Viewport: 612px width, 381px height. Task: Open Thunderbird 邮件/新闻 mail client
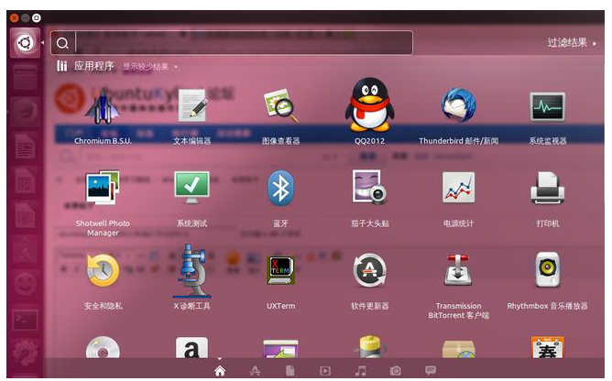[459, 104]
